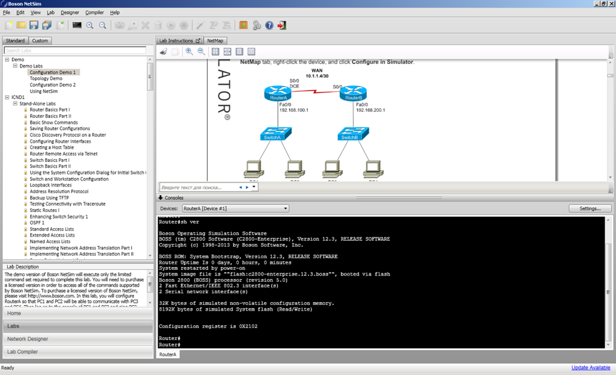616x375 pixels.
Task: Click the multiple-disks save all icon
Action: [x=47, y=25]
